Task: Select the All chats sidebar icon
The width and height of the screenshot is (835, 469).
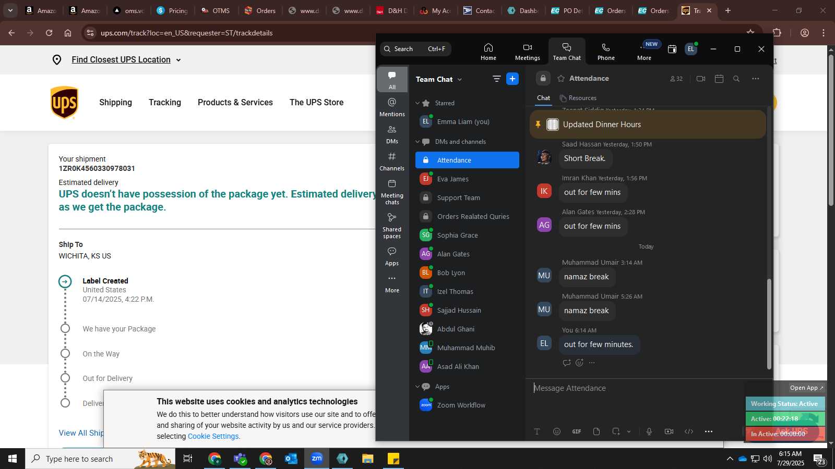Action: [392, 80]
